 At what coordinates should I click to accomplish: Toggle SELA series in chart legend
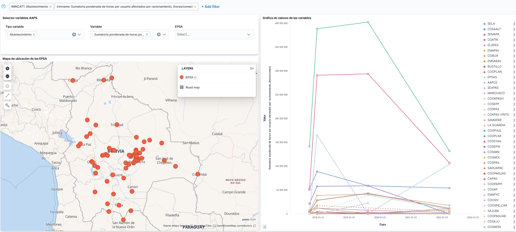point(491,24)
